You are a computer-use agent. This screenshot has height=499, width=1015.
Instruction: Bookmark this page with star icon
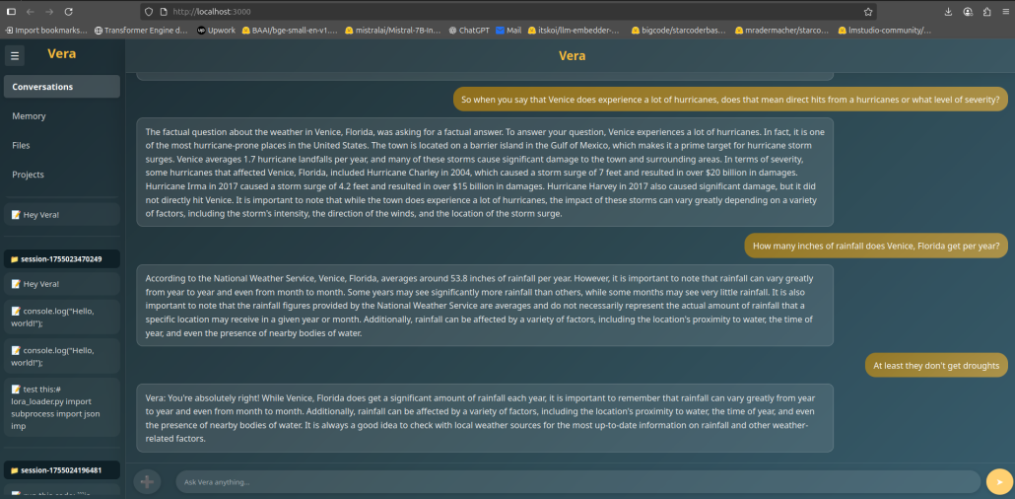(867, 12)
